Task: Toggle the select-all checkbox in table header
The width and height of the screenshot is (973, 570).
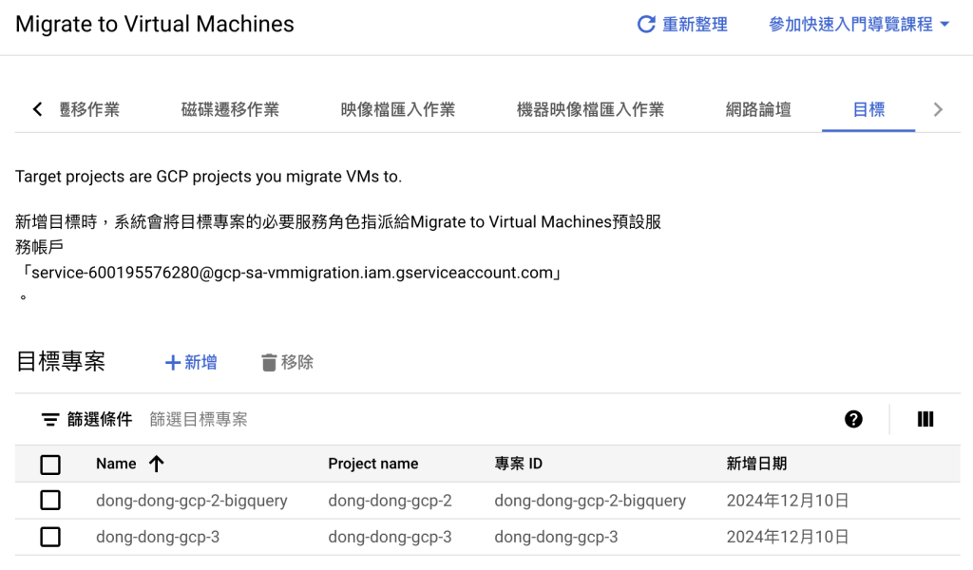Action: click(x=50, y=465)
